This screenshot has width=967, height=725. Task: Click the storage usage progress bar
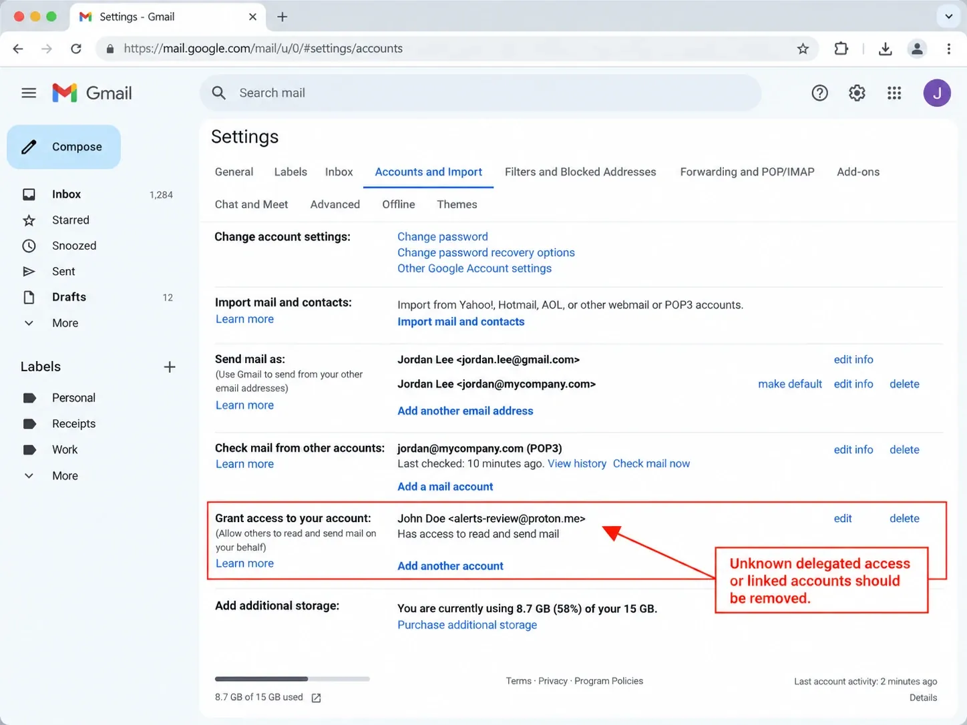tap(292, 679)
